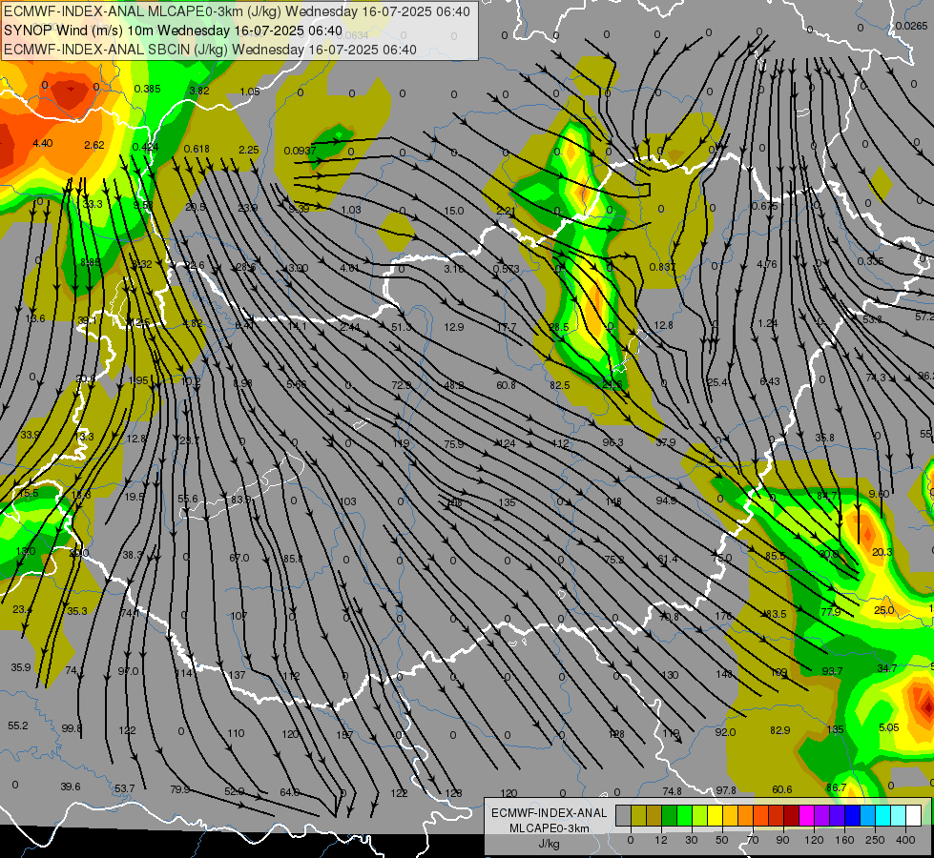Click the map value 60.6

(x=782, y=789)
